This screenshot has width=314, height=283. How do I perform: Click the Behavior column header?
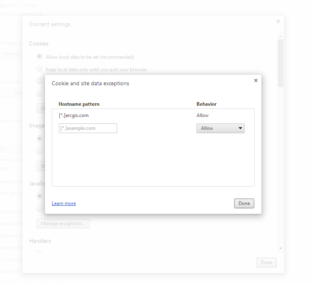pos(207,104)
